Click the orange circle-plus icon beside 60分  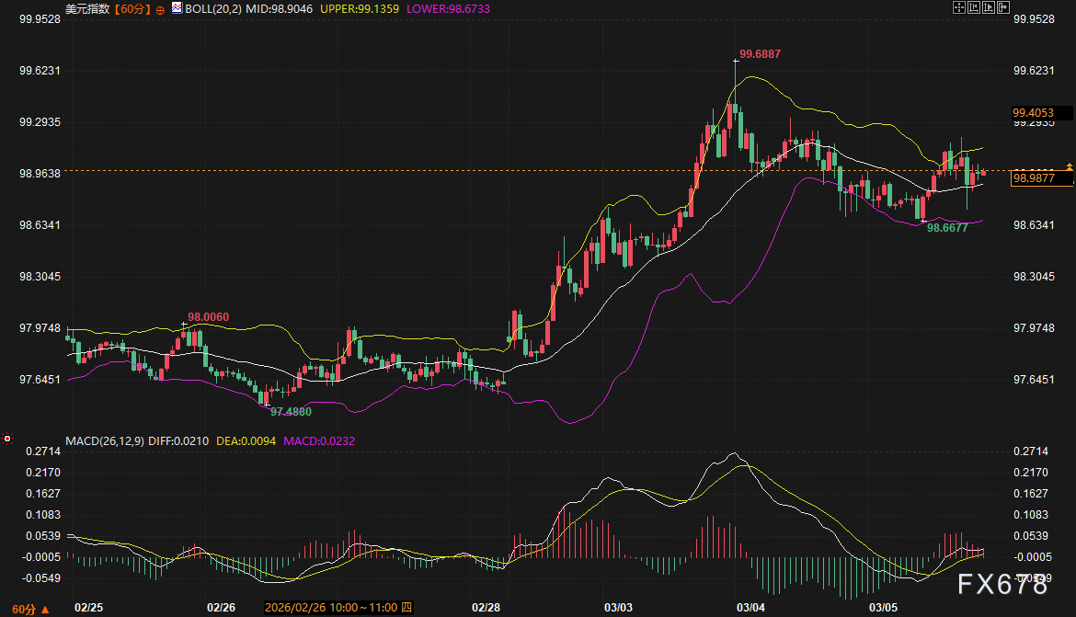(x=160, y=8)
